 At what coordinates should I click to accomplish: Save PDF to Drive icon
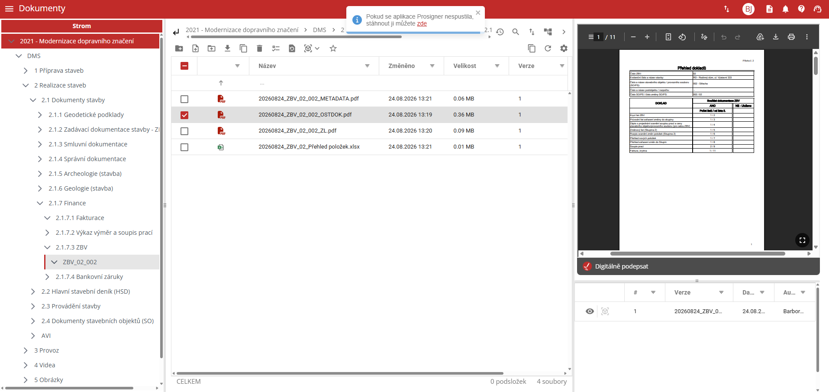(x=760, y=37)
